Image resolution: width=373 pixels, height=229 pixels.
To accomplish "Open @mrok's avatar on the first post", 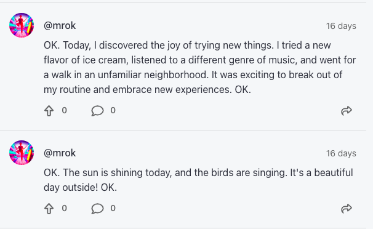I will pos(22,25).
